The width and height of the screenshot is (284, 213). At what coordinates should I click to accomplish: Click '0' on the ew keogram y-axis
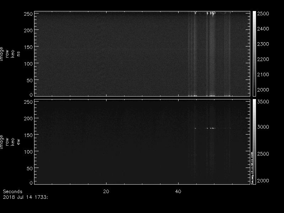pos(31,183)
